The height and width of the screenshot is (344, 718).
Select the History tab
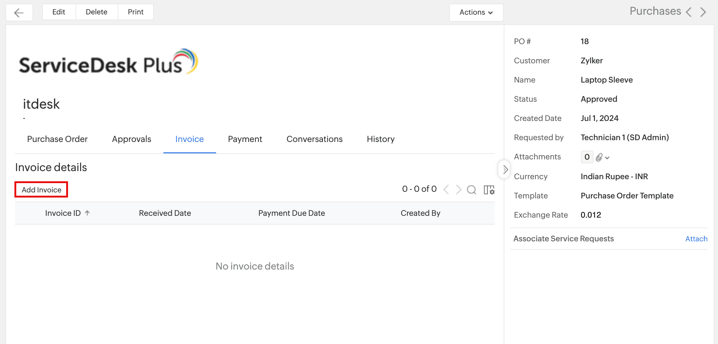[380, 139]
